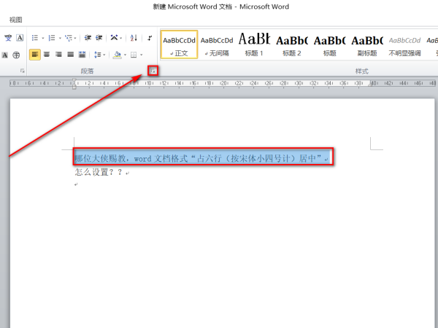The image size is (438, 328).
Task: Open the 视图 ribbon tab
Action: [15, 20]
